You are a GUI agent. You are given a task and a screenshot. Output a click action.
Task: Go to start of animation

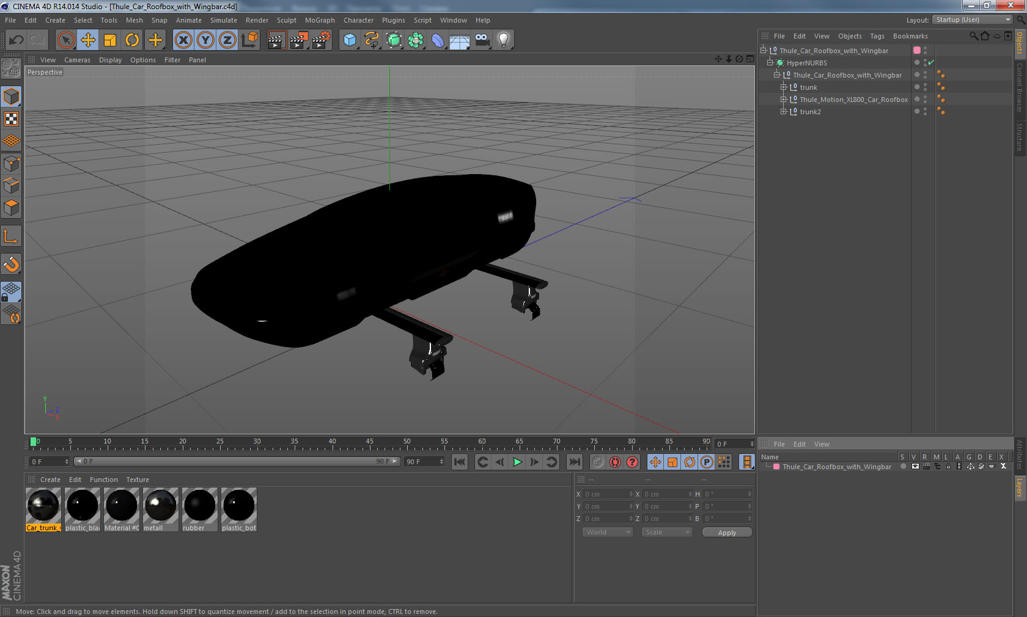(460, 462)
